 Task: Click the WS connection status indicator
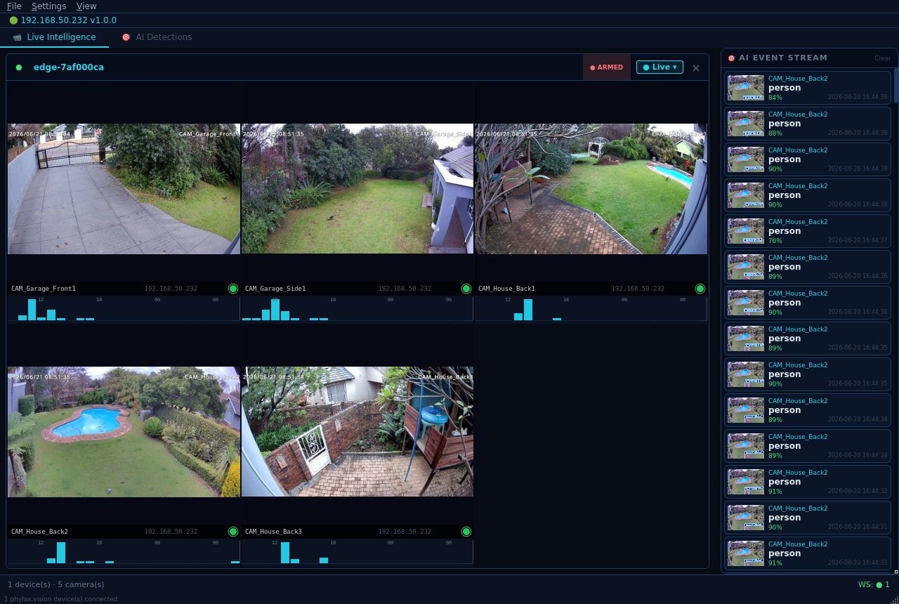(x=874, y=584)
